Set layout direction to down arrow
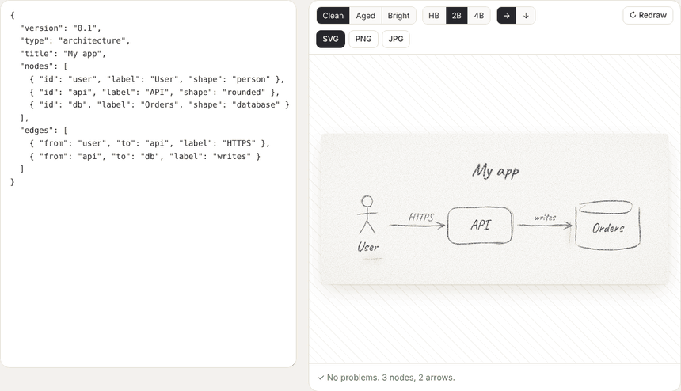Image resolution: width=681 pixels, height=391 pixels. click(x=526, y=16)
